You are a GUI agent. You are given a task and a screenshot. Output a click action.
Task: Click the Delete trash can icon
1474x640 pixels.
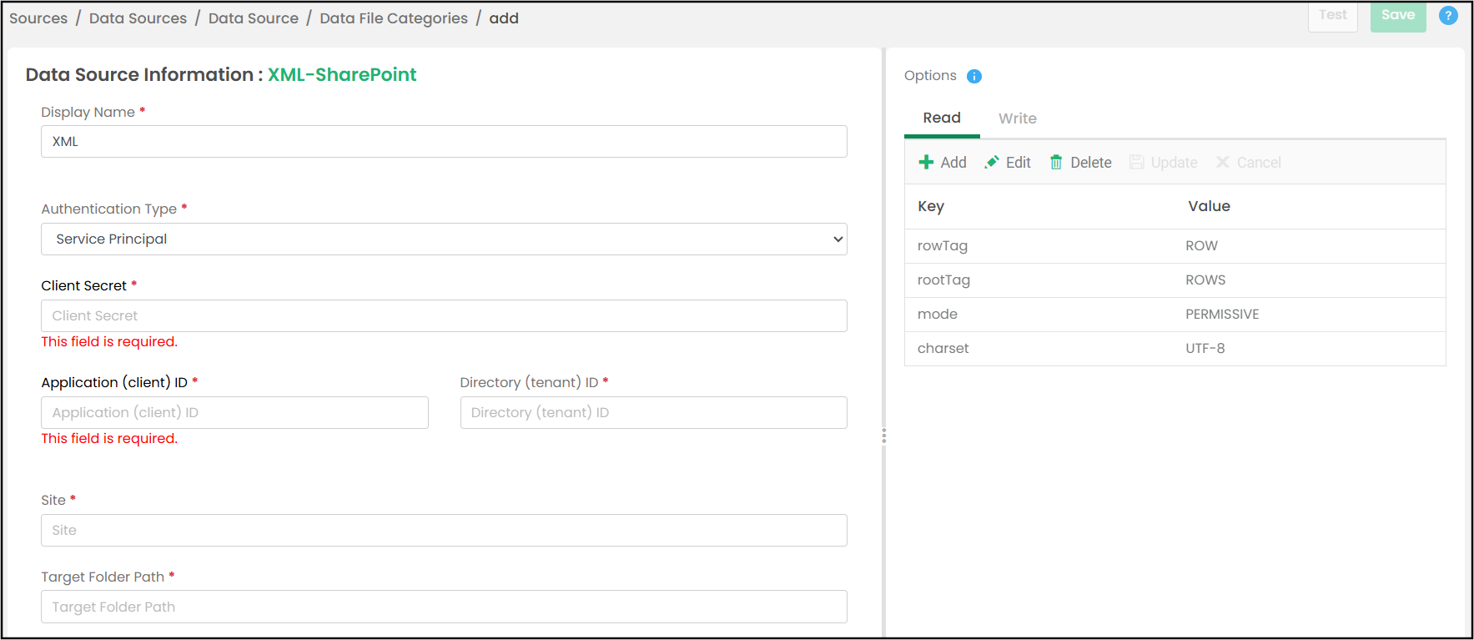1056,162
